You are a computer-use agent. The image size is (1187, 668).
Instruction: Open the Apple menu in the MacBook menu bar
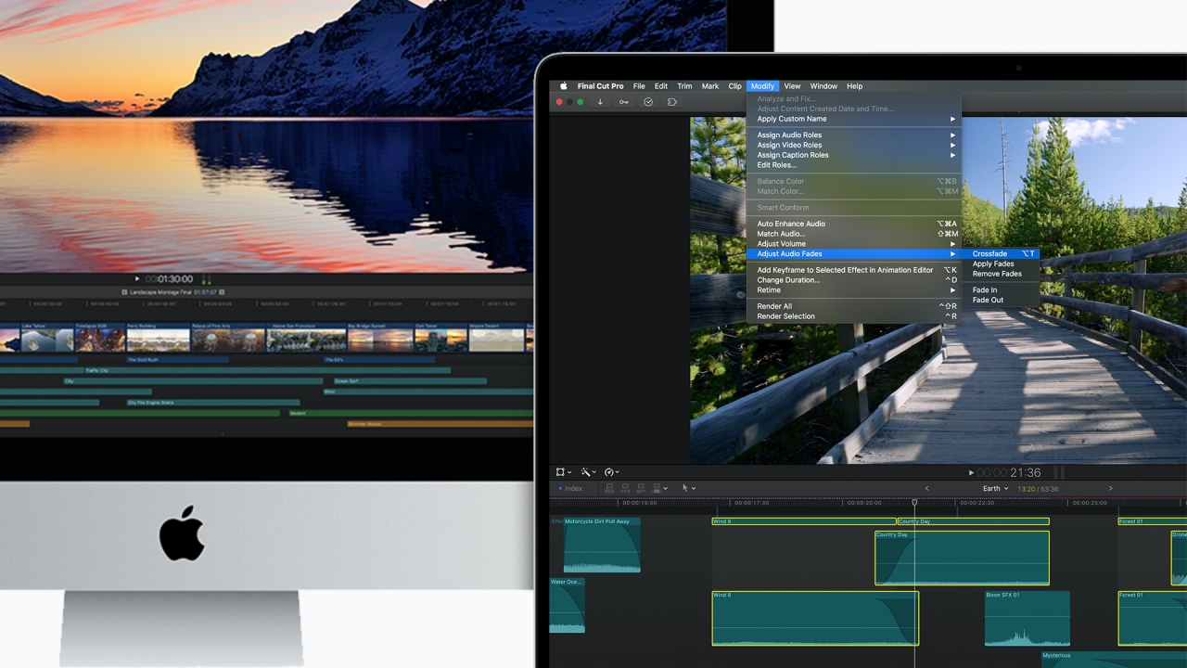[563, 86]
